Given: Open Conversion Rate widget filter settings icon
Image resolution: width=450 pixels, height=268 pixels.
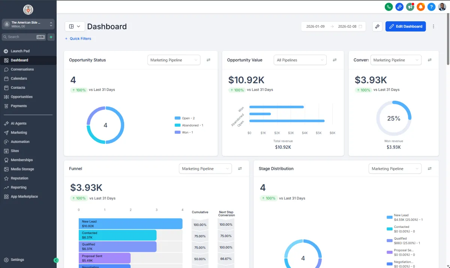Looking at the screenshot, I should [430, 60].
